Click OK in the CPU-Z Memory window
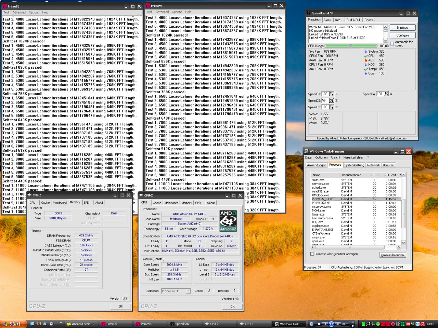438x328 pixels. tap(120, 306)
